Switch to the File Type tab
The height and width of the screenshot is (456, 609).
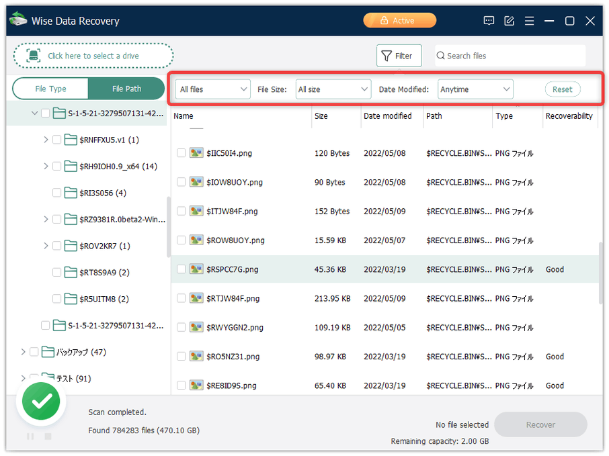point(50,89)
